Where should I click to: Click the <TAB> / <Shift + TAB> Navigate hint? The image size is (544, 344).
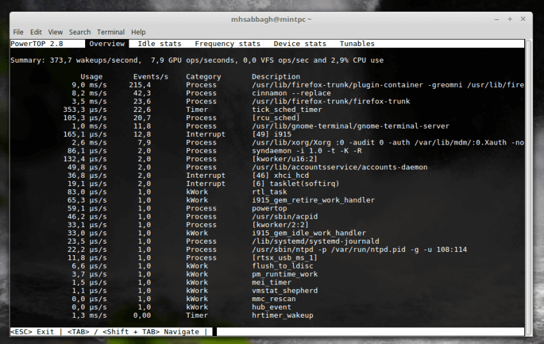coord(133,332)
